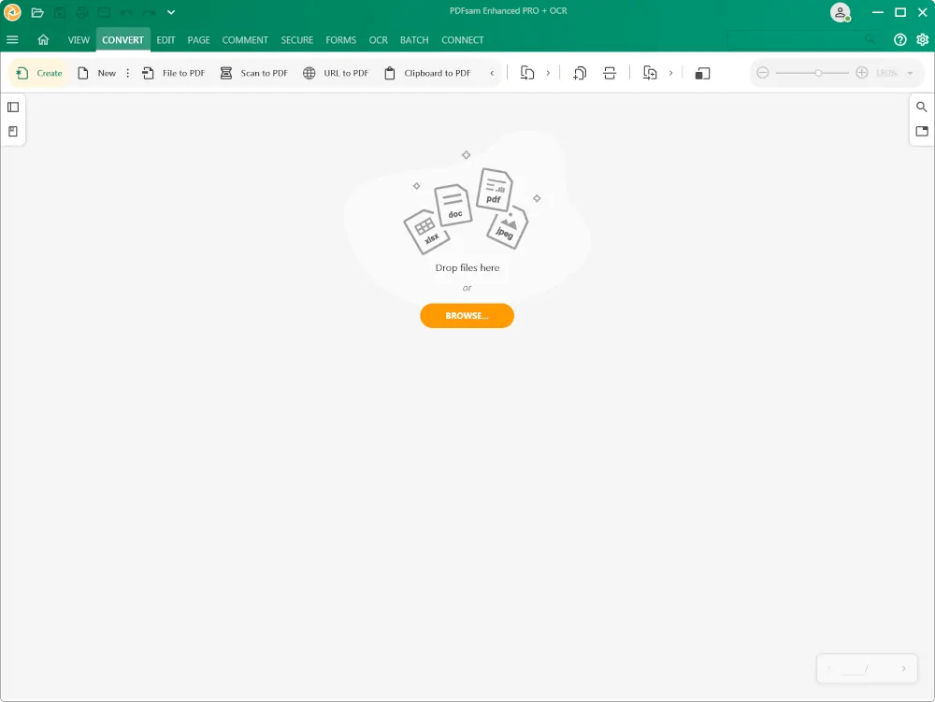Collapse the Create group with the left chevron
This screenshot has height=702, width=935.
pos(492,73)
